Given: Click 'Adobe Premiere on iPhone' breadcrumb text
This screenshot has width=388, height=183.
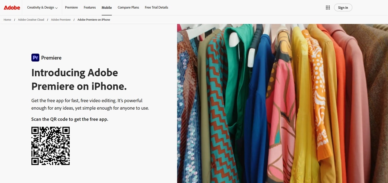Looking at the screenshot, I should coord(94,20).
